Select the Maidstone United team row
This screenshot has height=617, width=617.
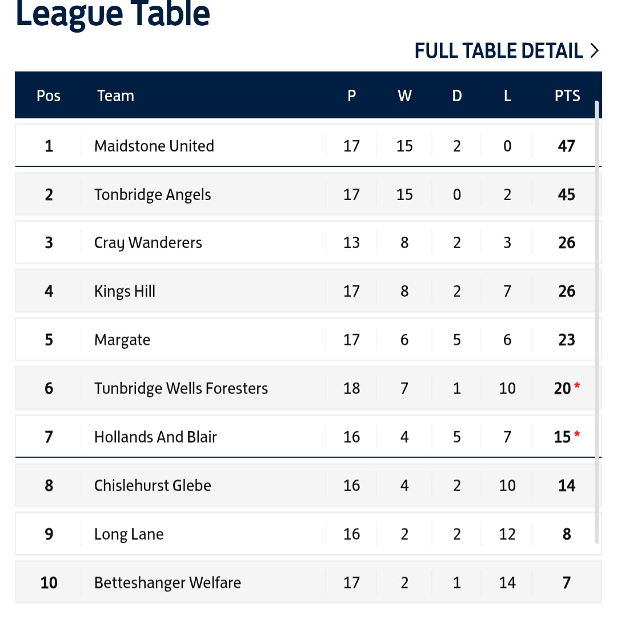click(154, 146)
